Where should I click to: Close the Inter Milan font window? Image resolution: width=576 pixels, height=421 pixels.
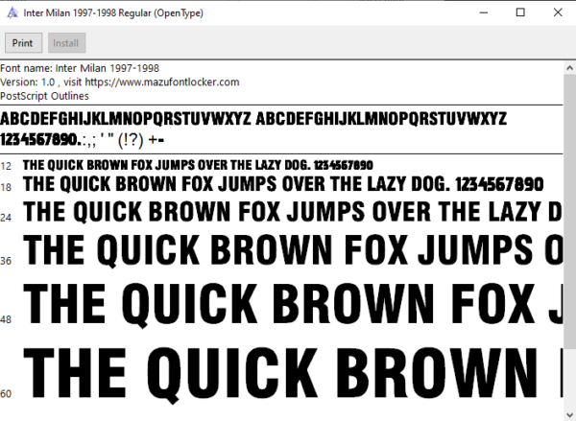[558, 12]
